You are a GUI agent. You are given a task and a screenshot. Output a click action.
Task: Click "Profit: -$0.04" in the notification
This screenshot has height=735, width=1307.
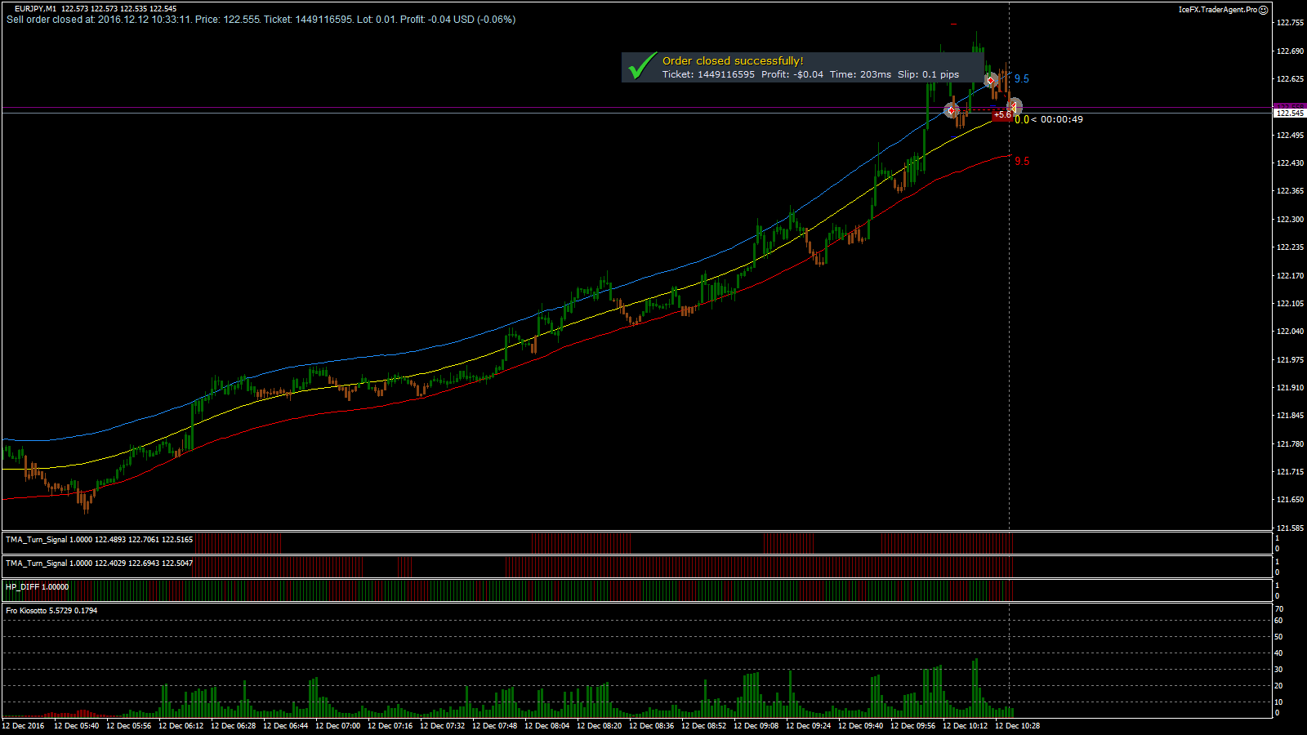[792, 74]
